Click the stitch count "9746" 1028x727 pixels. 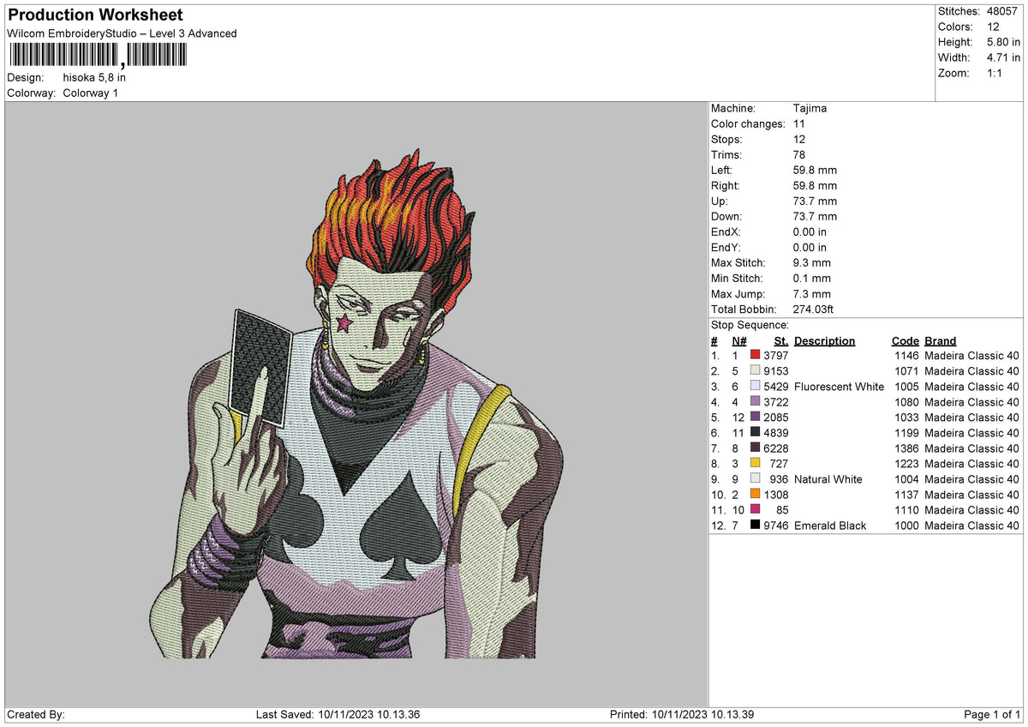pos(776,525)
